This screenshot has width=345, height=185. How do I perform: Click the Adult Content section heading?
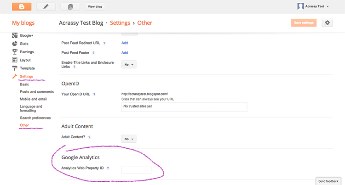[x=77, y=126]
